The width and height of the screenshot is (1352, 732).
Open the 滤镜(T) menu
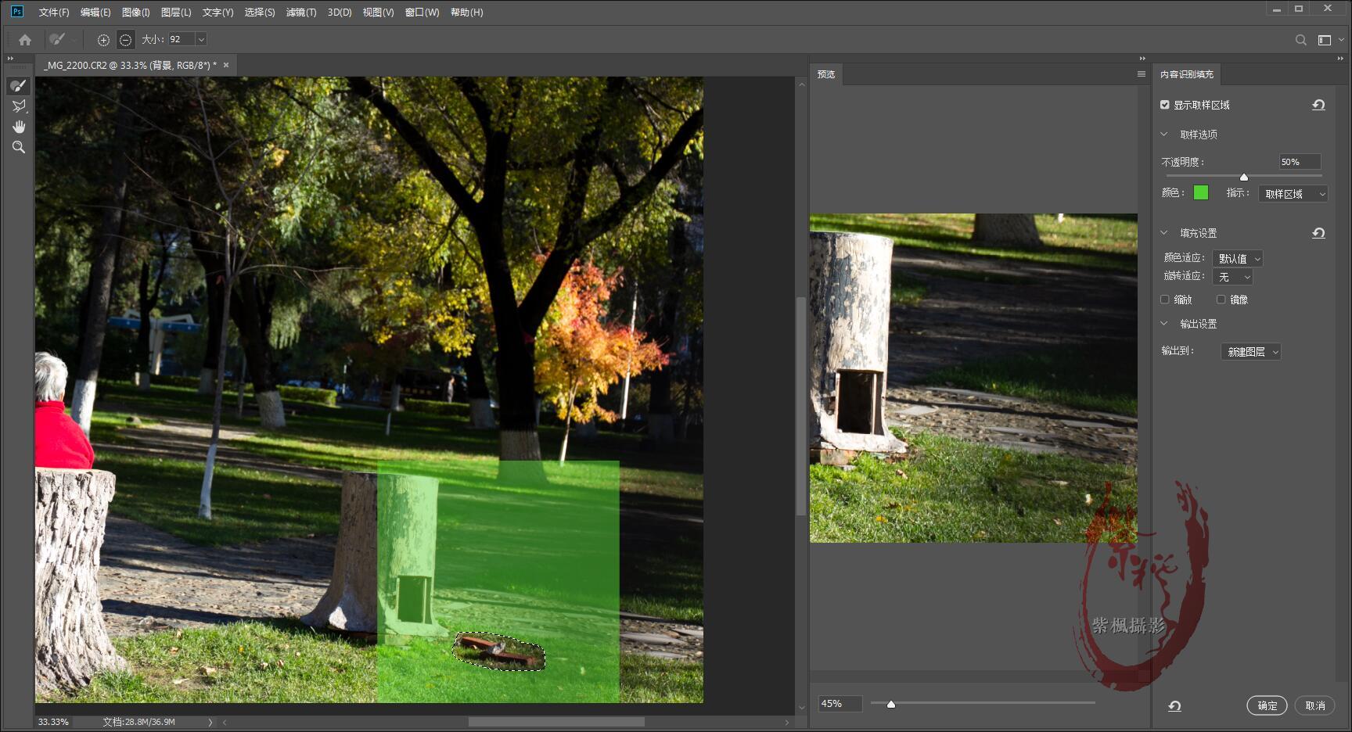300,13
